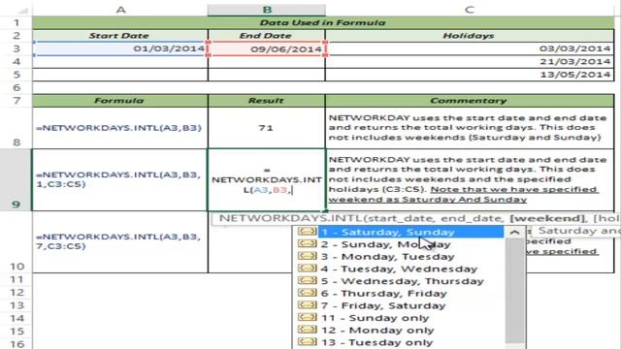Click cell =NETWORKDAYS.INTL(A3,B3) in row 8
The height and width of the screenshot is (349, 621).
point(120,128)
